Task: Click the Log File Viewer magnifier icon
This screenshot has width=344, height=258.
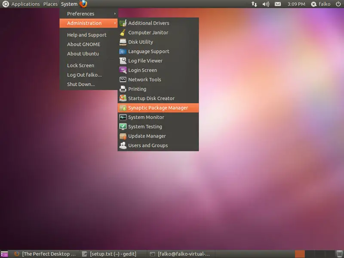Action: (123, 61)
